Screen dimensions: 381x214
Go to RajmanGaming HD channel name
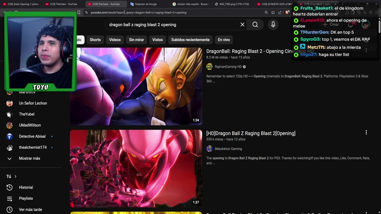click(x=228, y=67)
